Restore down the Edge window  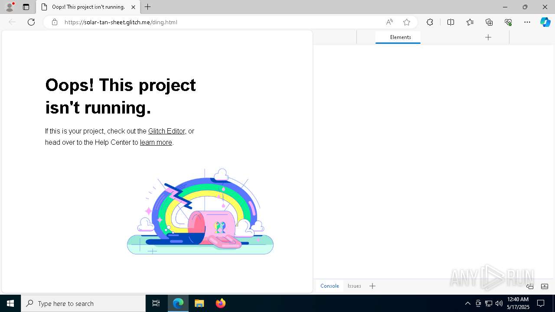[x=525, y=7]
